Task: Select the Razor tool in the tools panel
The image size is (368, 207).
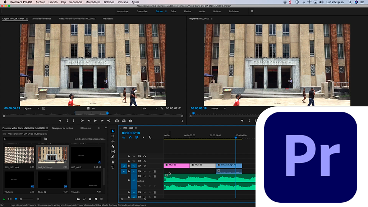Action: [x=113, y=146]
